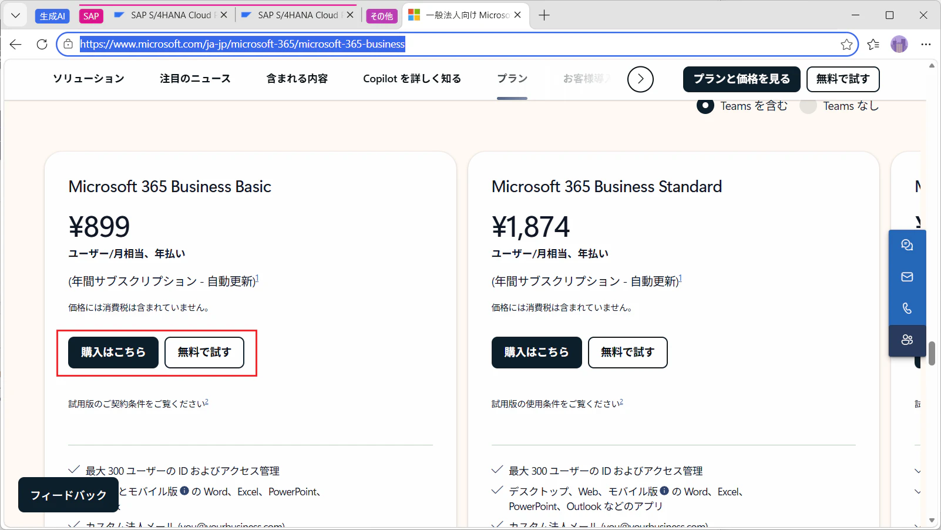Add this page to favorites with the star

click(x=846, y=44)
